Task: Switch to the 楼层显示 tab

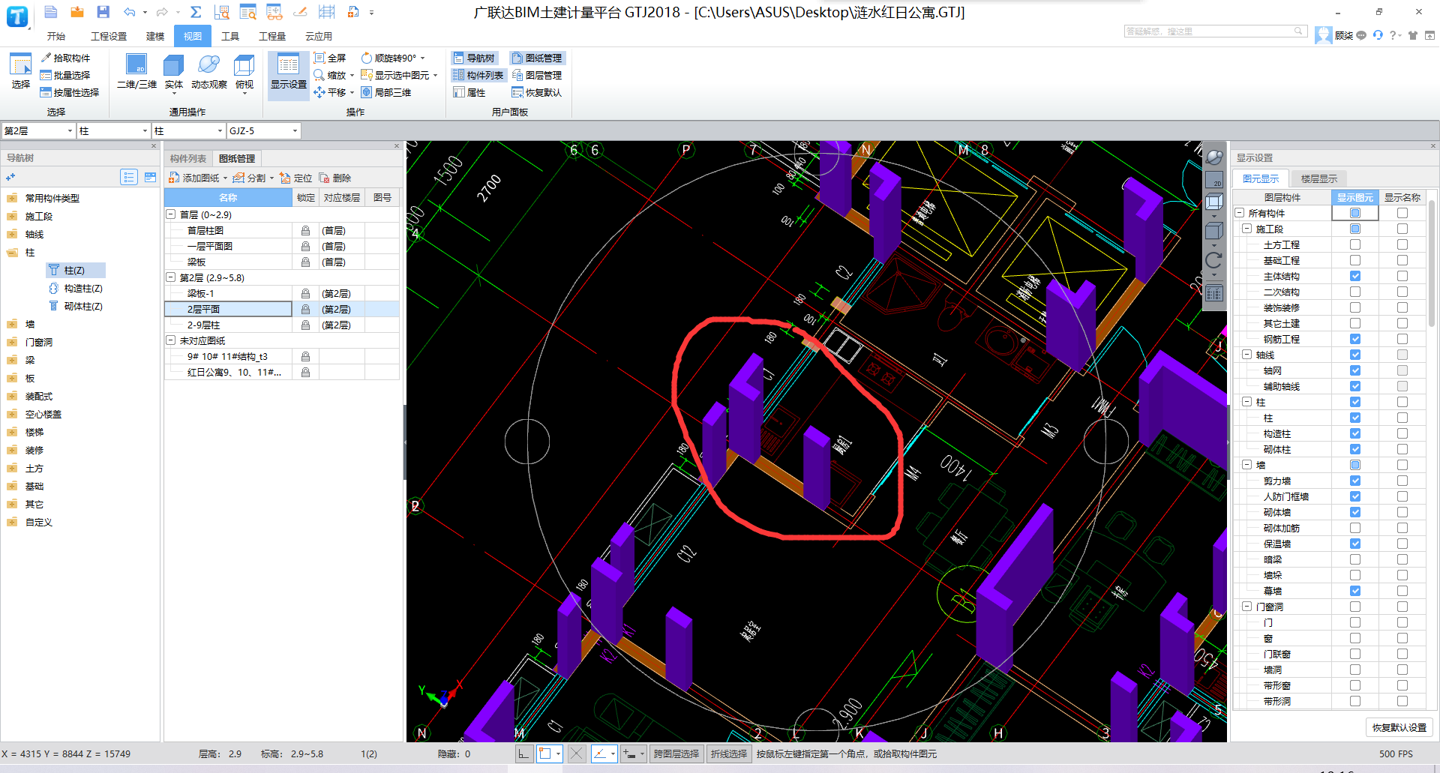Action: pos(1319,178)
